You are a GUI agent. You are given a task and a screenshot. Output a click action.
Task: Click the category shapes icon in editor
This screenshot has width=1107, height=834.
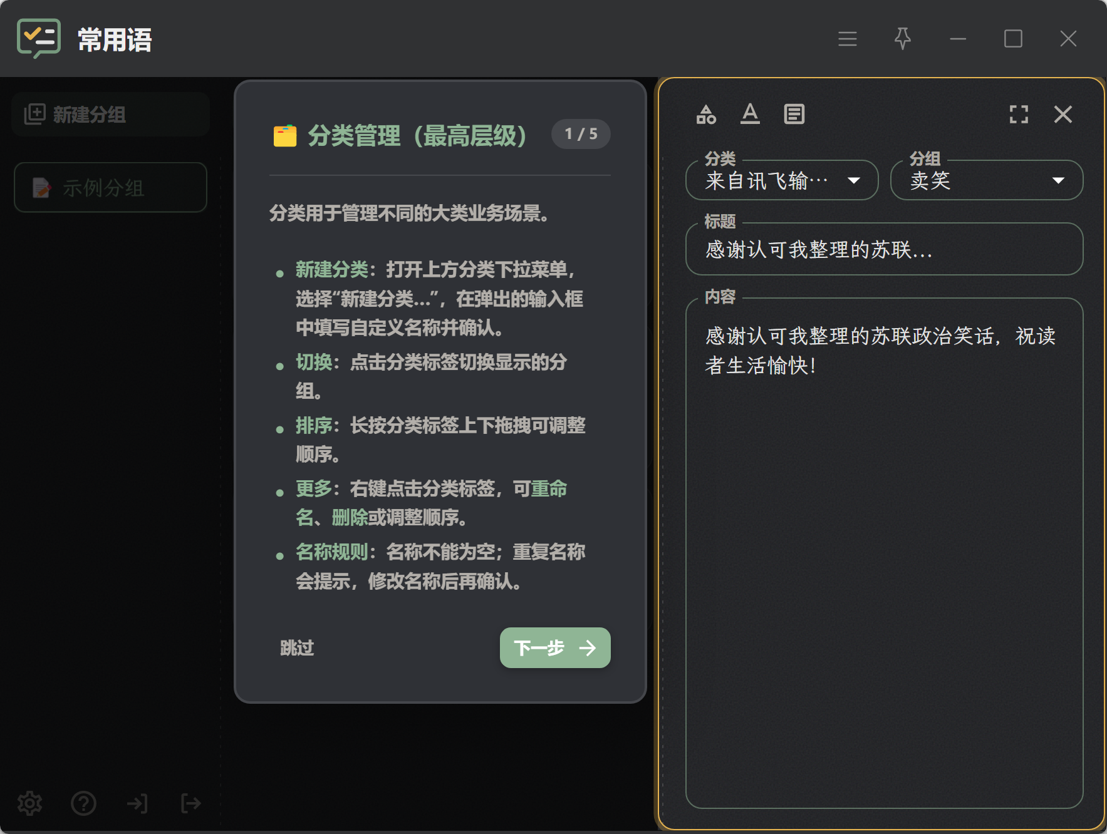click(x=706, y=114)
